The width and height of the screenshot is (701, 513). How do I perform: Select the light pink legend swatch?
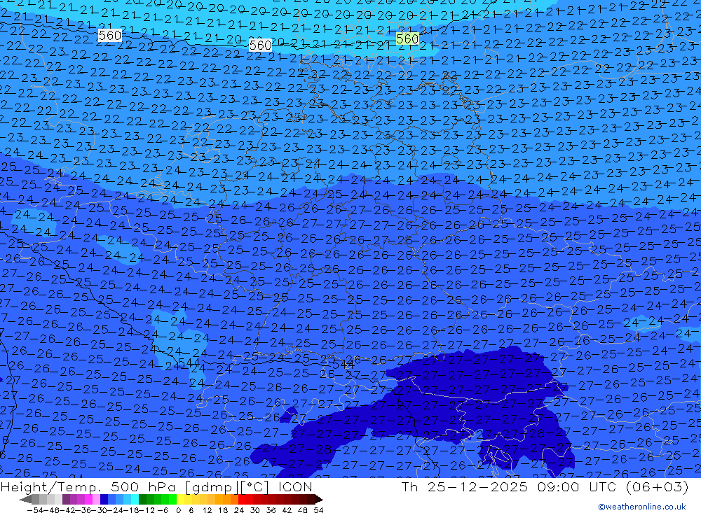(96, 499)
